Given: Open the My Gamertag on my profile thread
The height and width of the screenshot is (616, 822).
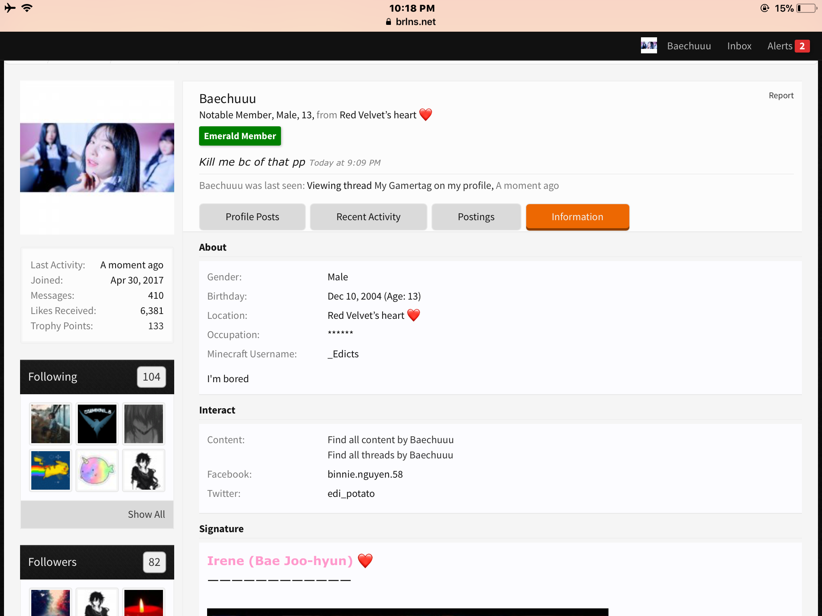Looking at the screenshot, I should click(x=433, y=186).
